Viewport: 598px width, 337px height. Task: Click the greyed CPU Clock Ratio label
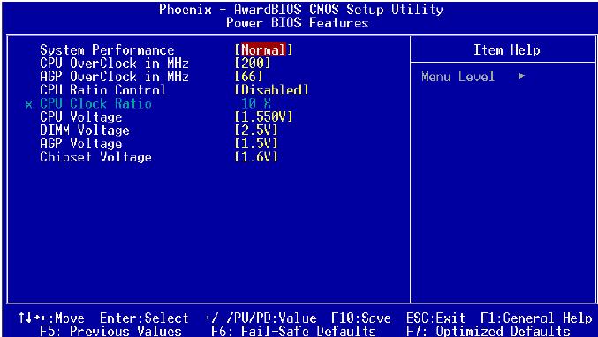tap(95, 103)
